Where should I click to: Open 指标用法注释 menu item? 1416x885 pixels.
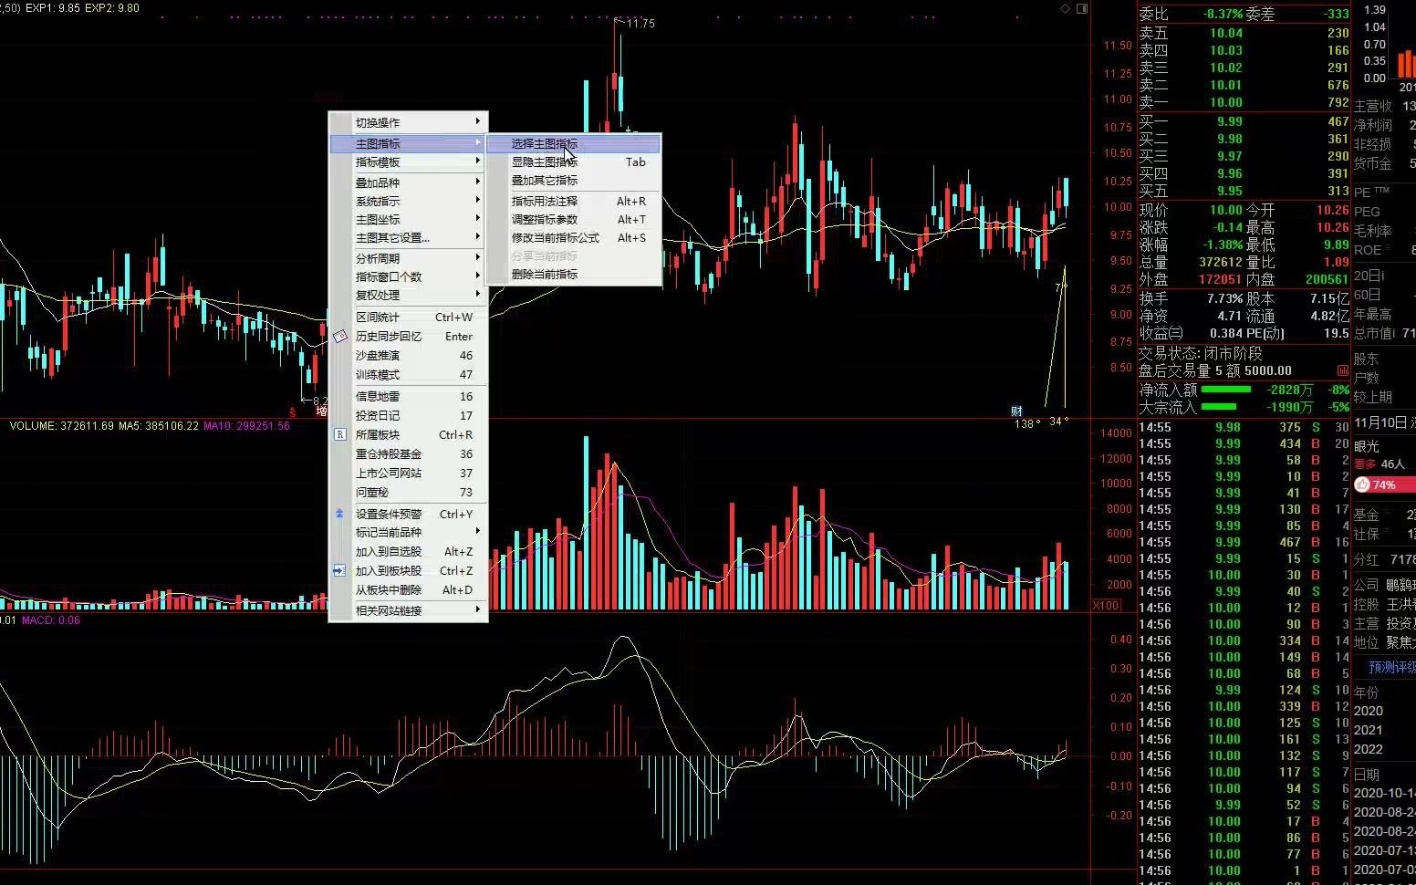(573, 202)
